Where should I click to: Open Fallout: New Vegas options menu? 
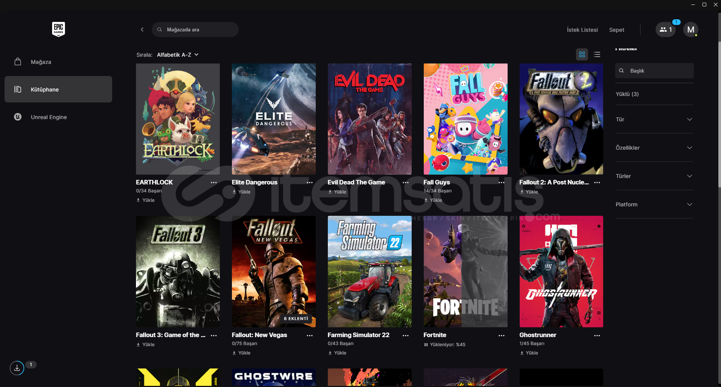pos(310,336)
